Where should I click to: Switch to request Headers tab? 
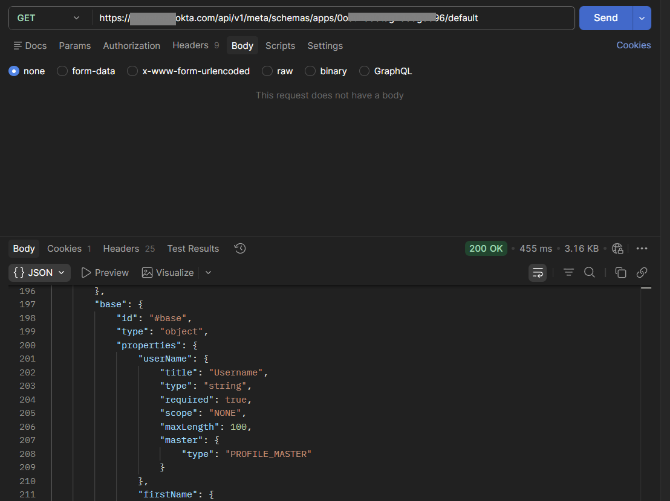pyautogui.click(x=196, y=45)
